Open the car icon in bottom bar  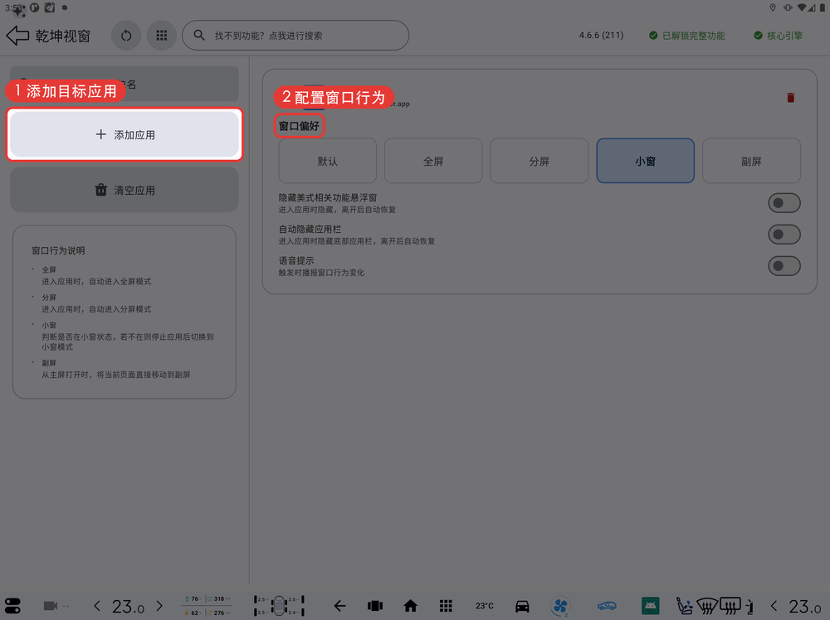click(x=522, y=606)
